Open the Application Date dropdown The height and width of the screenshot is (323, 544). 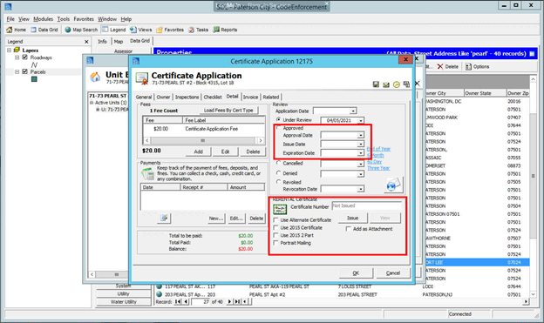point(353,111)
